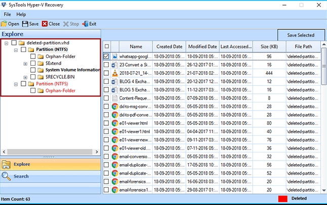This screenshot has height=205, width=327.
Task: Open the File menu
Action: point(8,14)
